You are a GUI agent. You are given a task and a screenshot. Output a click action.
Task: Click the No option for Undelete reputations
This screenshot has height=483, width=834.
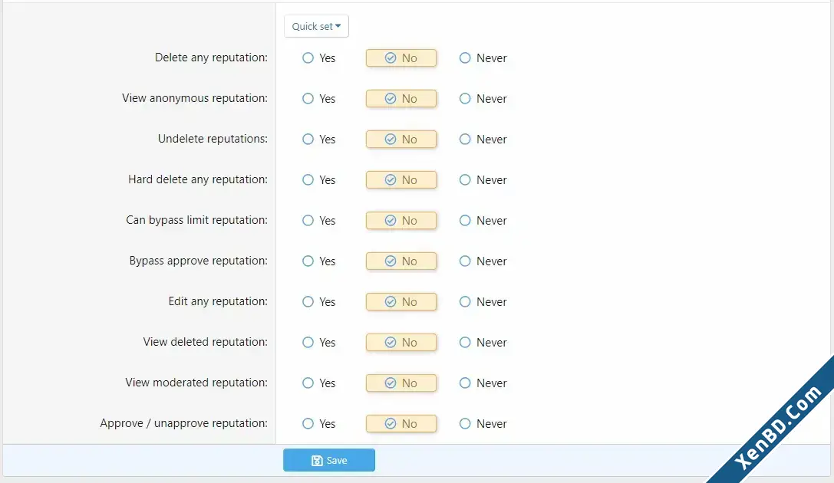coord(401,140)
